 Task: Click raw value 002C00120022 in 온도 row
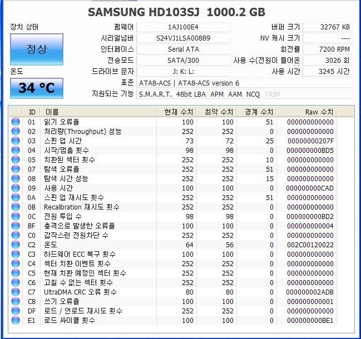[x=310, y=245]
